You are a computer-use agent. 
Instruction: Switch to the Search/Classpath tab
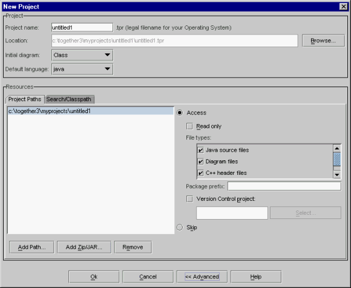(x=69, y=99)
